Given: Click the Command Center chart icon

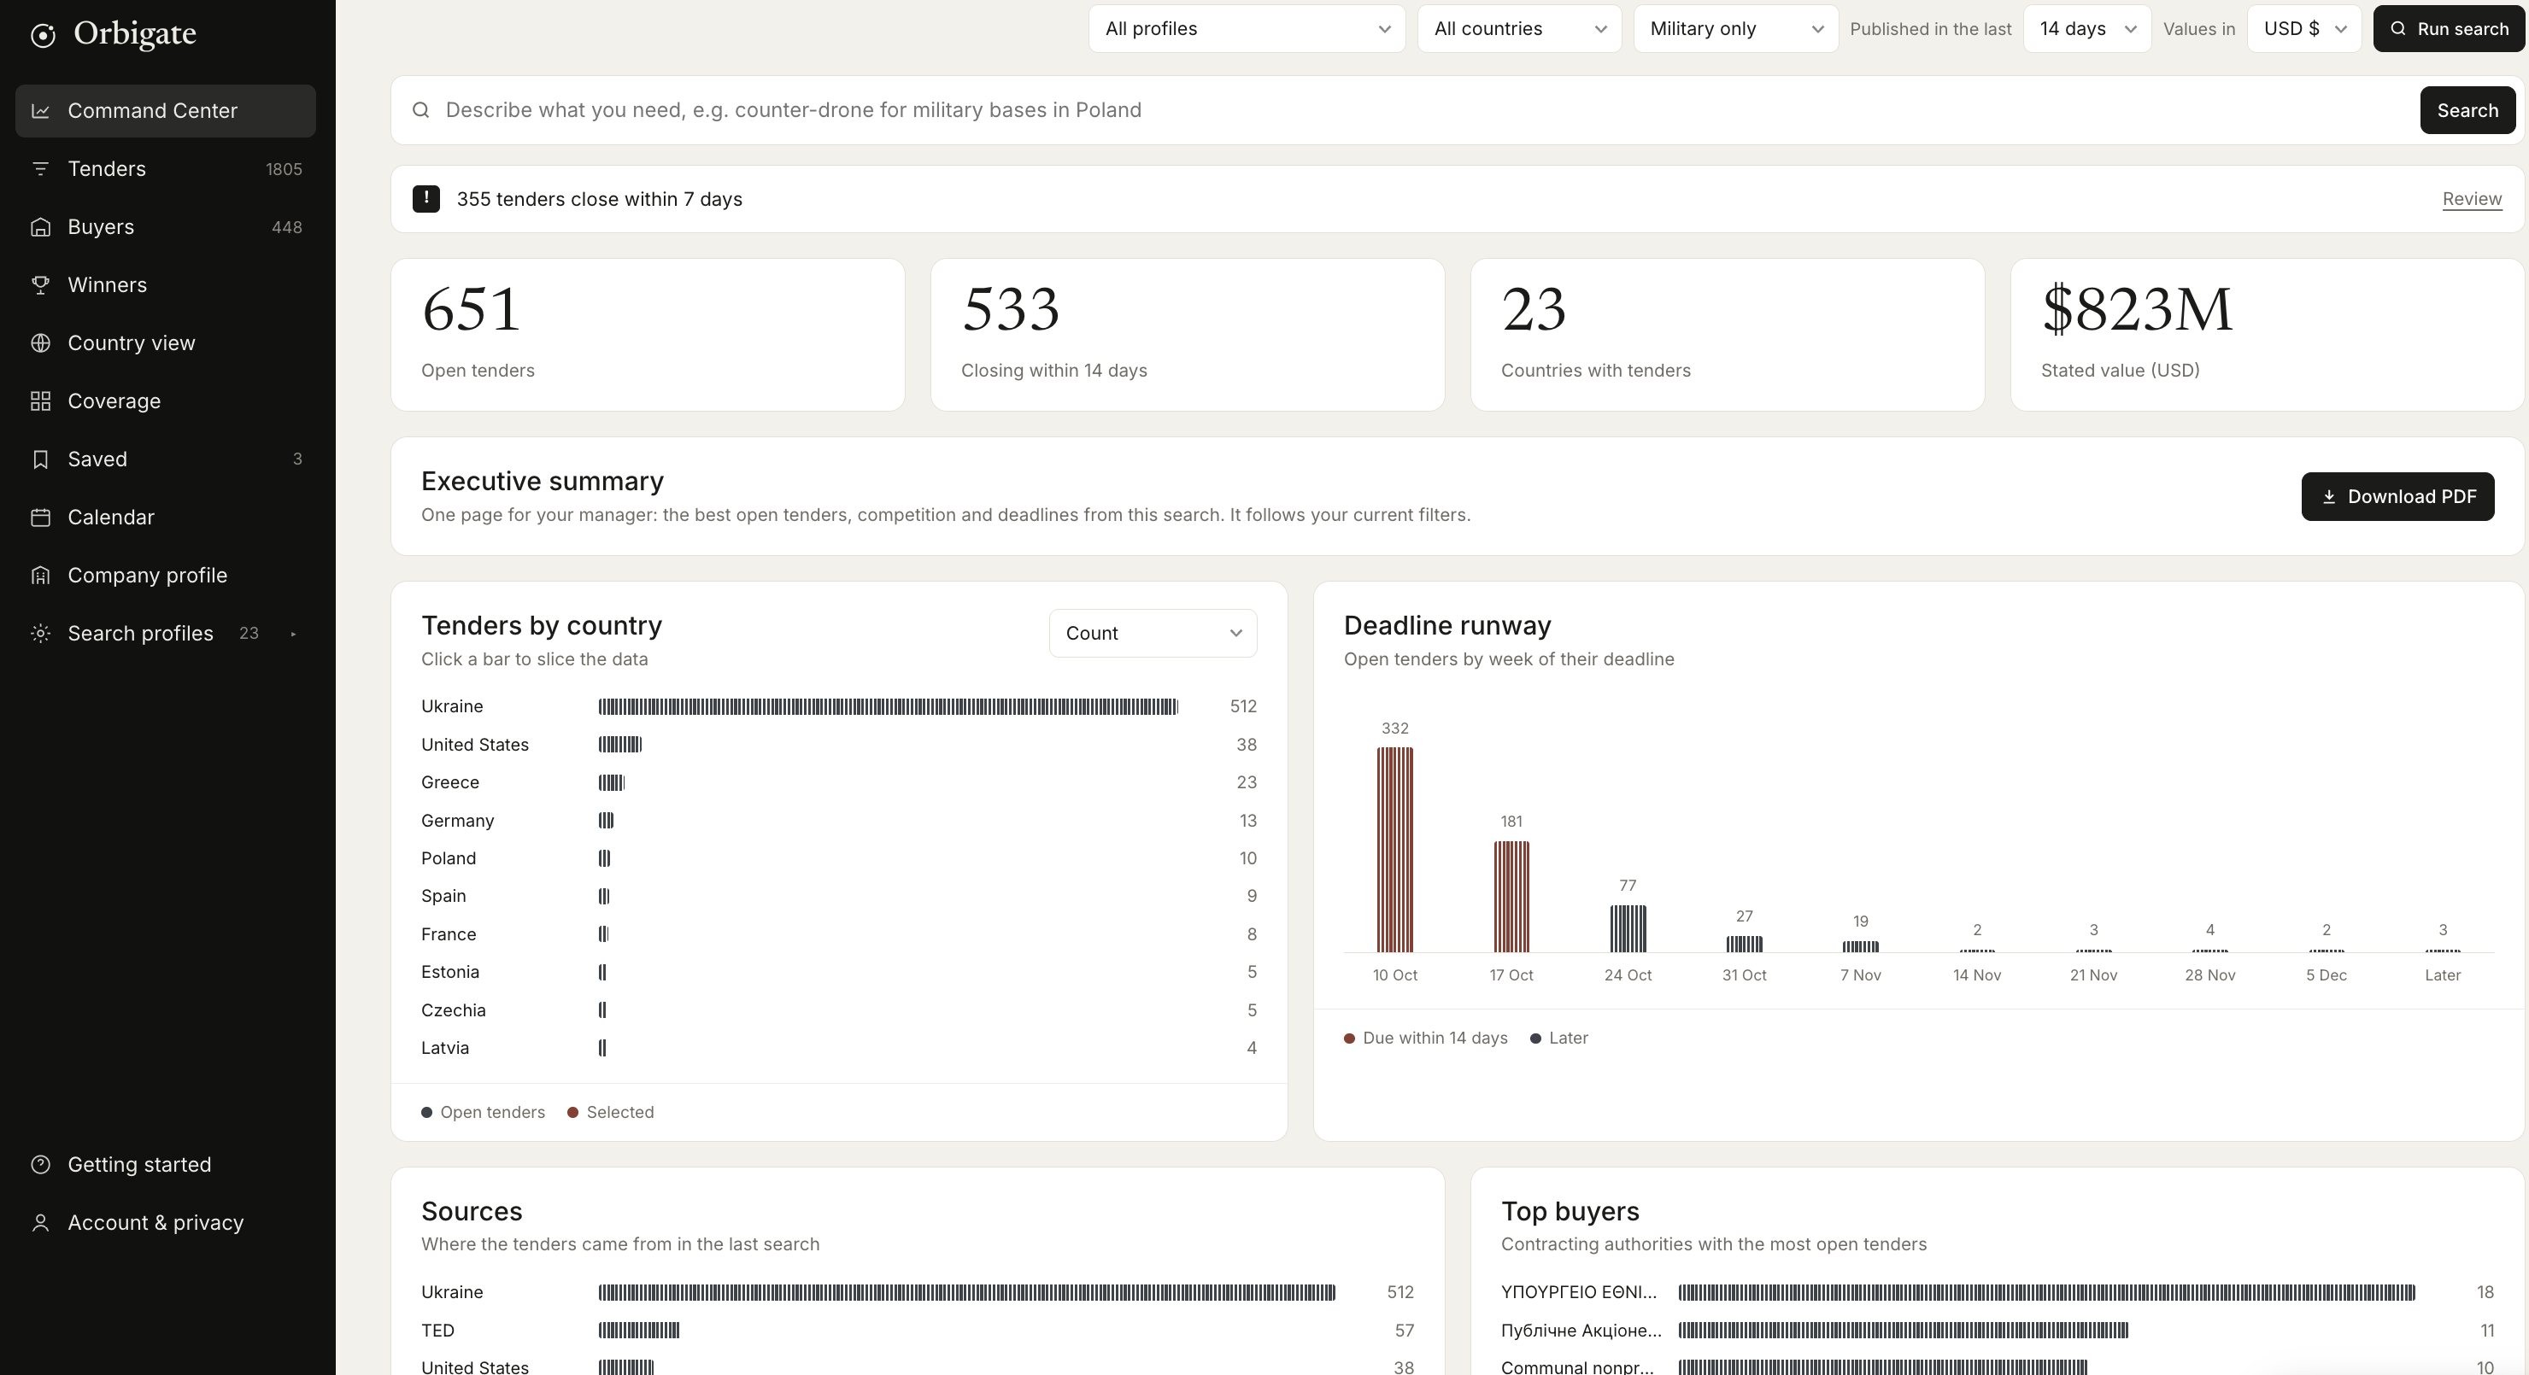Looking at the screenshot, I should tap(40, 111).
